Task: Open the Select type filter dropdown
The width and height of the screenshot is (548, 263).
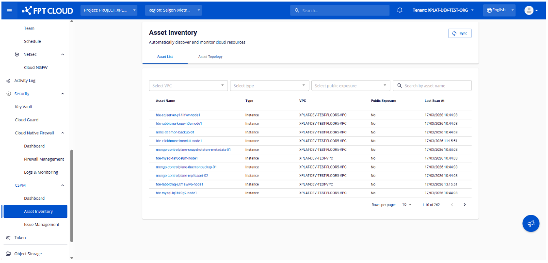Action: (270, 86)
